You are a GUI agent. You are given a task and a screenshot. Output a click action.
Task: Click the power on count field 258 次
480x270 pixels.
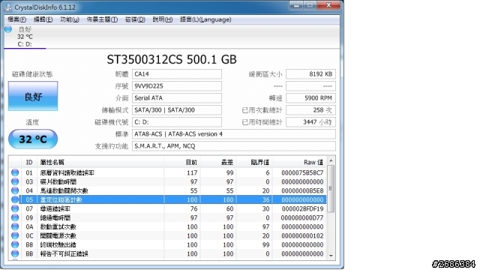[310, 110]
